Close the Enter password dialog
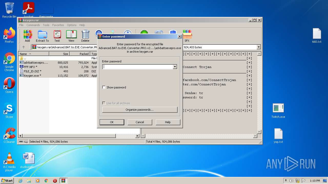The image size is (328, 184). pyautogui.click(x=179, y=37)
